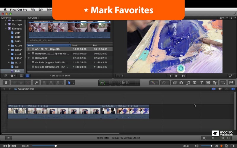Toggle timeline skimming
Image resolution: width=237 pixels, height=148 pixels.
coord(214,89)
